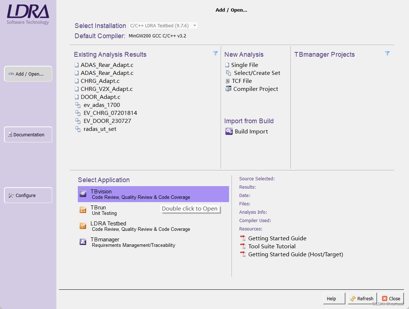Click the LDRA Software Technology logo
Viewport: 409px width, 309px height.
coord(28,14)
